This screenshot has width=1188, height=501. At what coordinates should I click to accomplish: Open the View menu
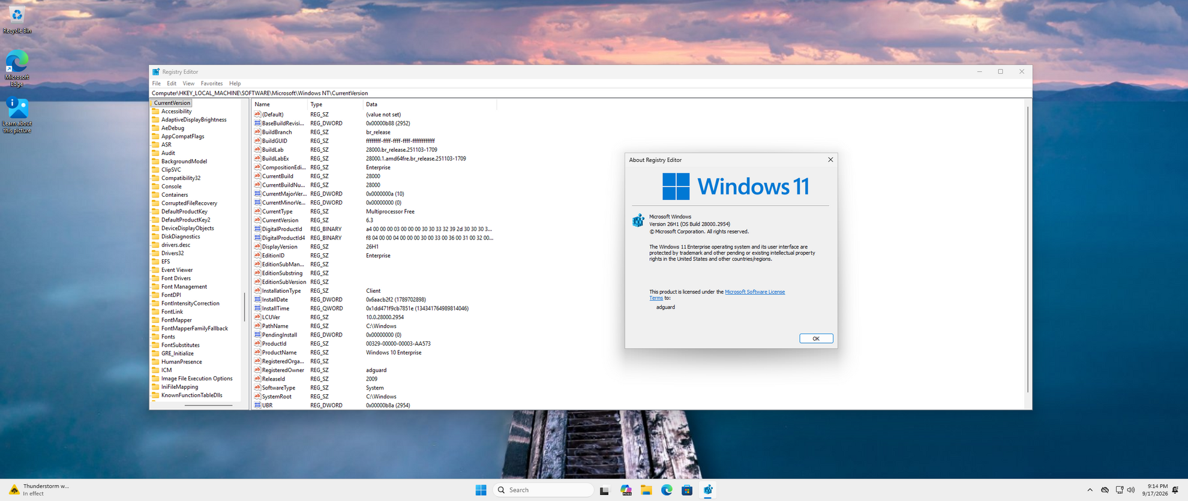[x=188, y=83]
